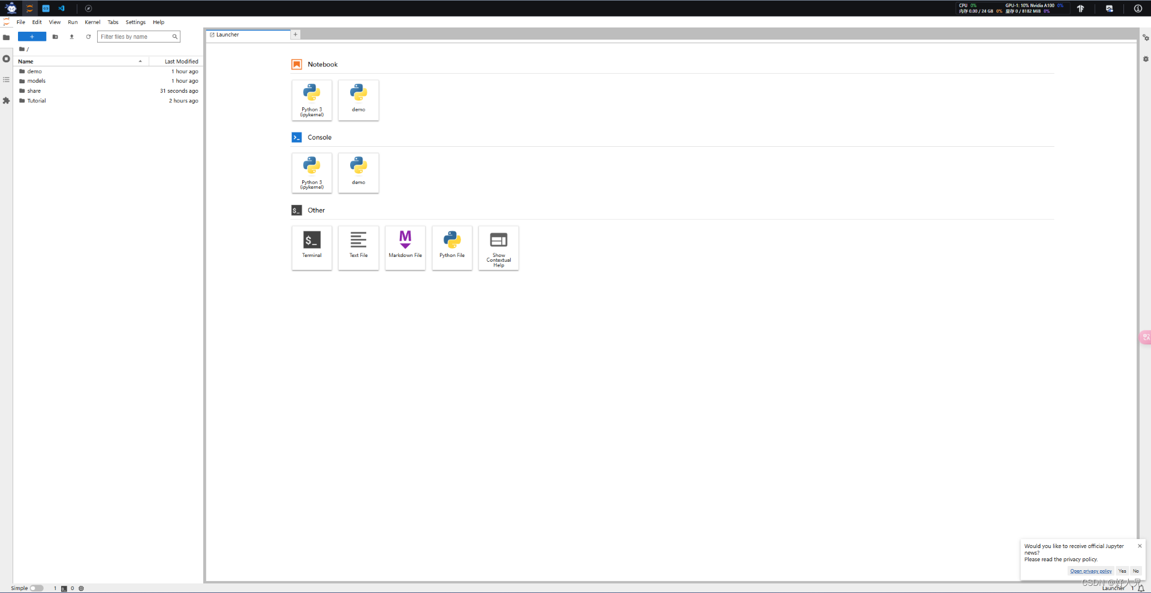
Task: Open the share folder
Action: pyautogui.click(x=109, y=91)
